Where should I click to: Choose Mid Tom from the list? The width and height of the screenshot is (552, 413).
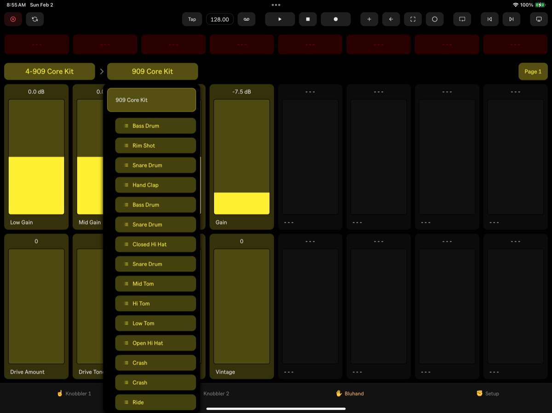(155, 284)
